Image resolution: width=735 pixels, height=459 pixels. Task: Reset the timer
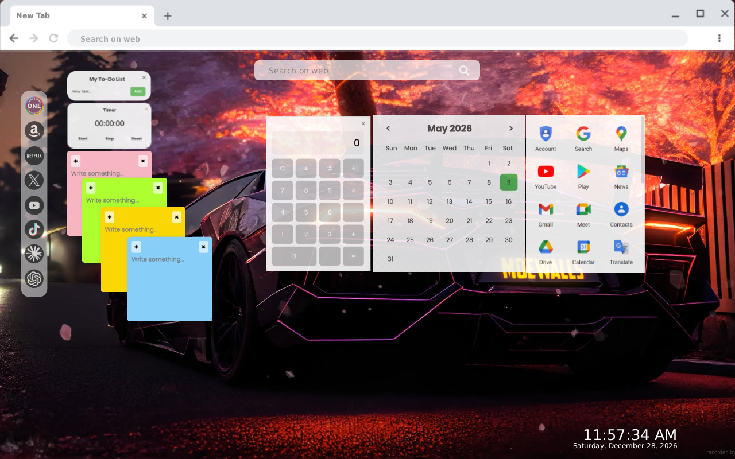(x=136, y=138)
